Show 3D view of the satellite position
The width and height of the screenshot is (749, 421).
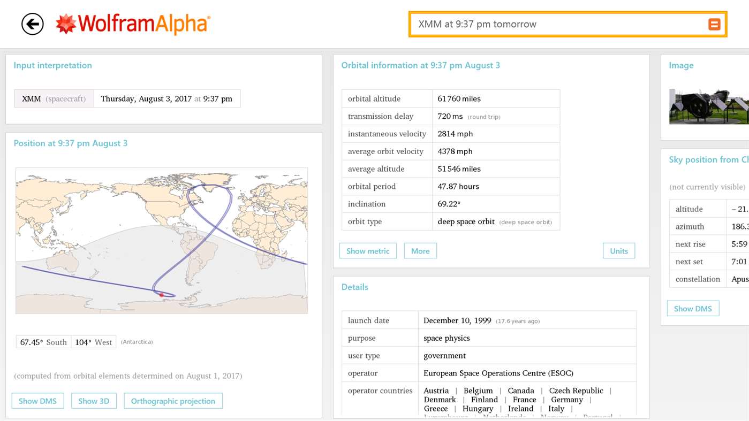pos(94,400)
